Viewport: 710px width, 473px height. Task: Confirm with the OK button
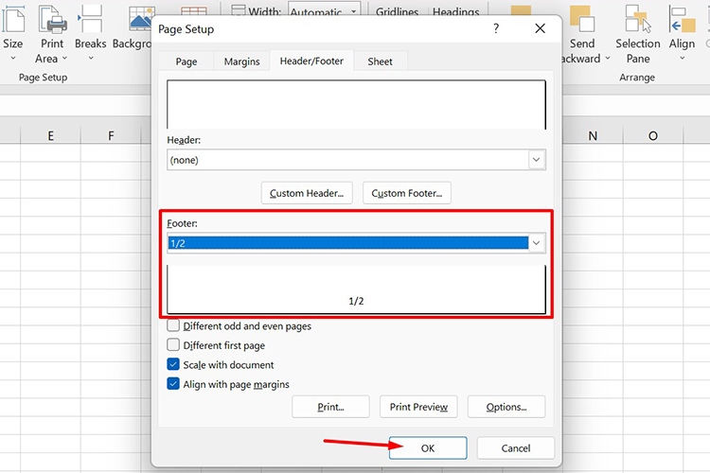tap(428, 448)
